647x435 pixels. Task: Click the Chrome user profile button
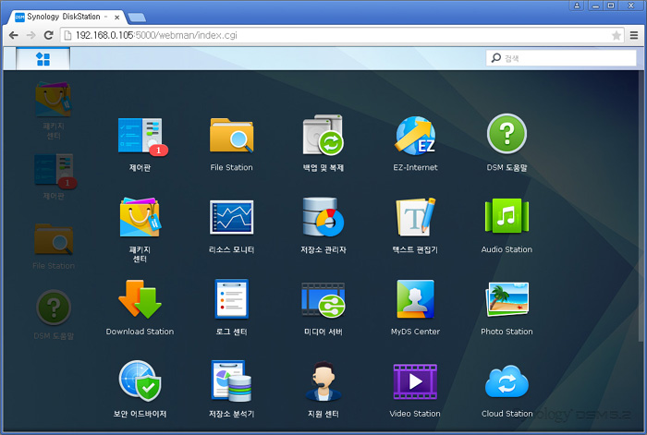577,6
